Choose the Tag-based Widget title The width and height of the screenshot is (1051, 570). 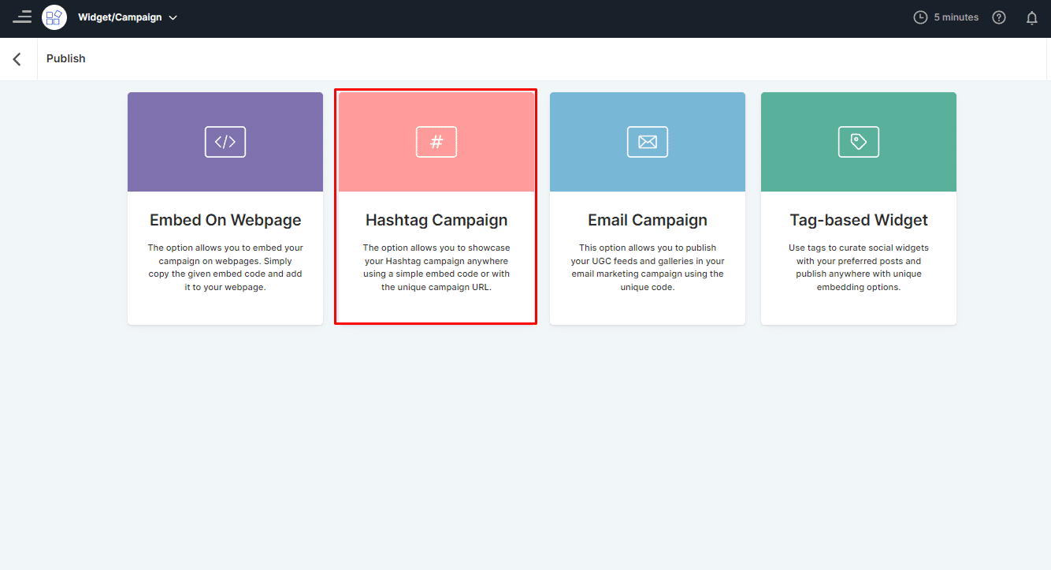tap(859, 220)
